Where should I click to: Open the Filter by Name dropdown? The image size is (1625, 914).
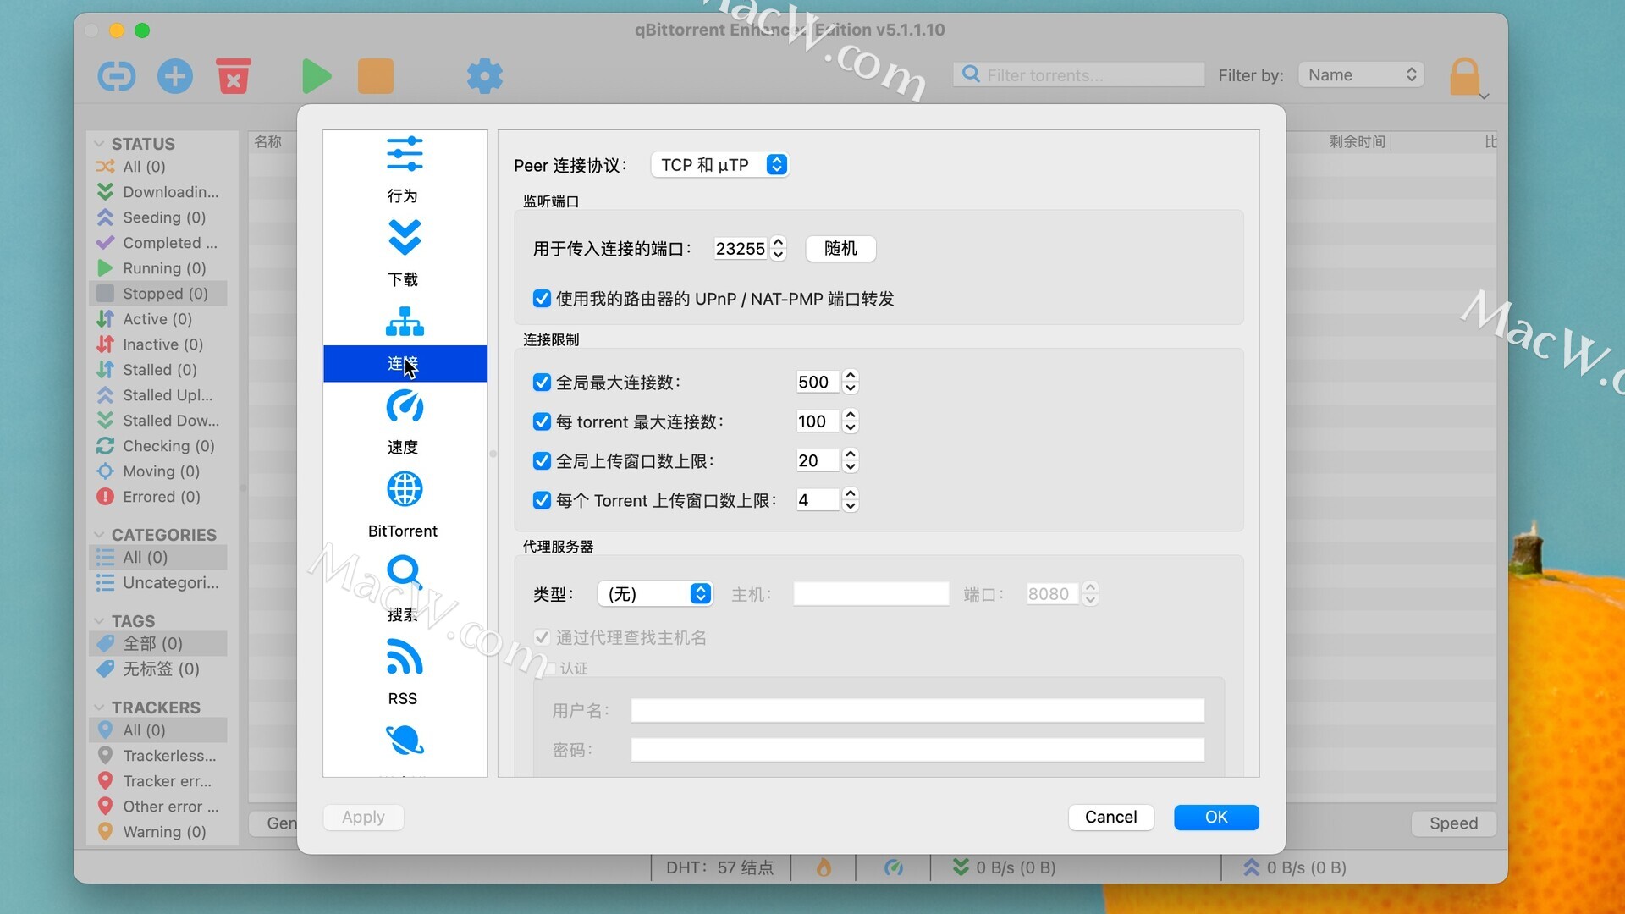point(1361,75)
